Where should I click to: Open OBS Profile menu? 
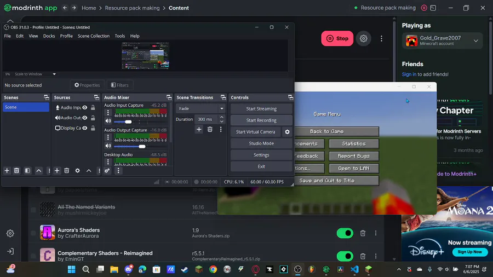66,36
